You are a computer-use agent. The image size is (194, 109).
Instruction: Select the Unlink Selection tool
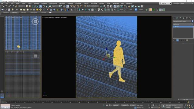tap(13, 6)
